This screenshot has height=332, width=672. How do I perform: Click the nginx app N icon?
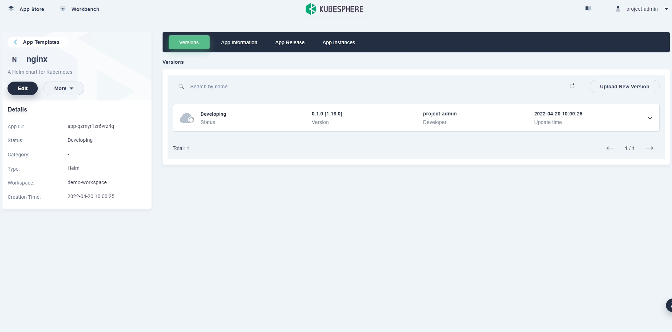click(x=14, y=59)
